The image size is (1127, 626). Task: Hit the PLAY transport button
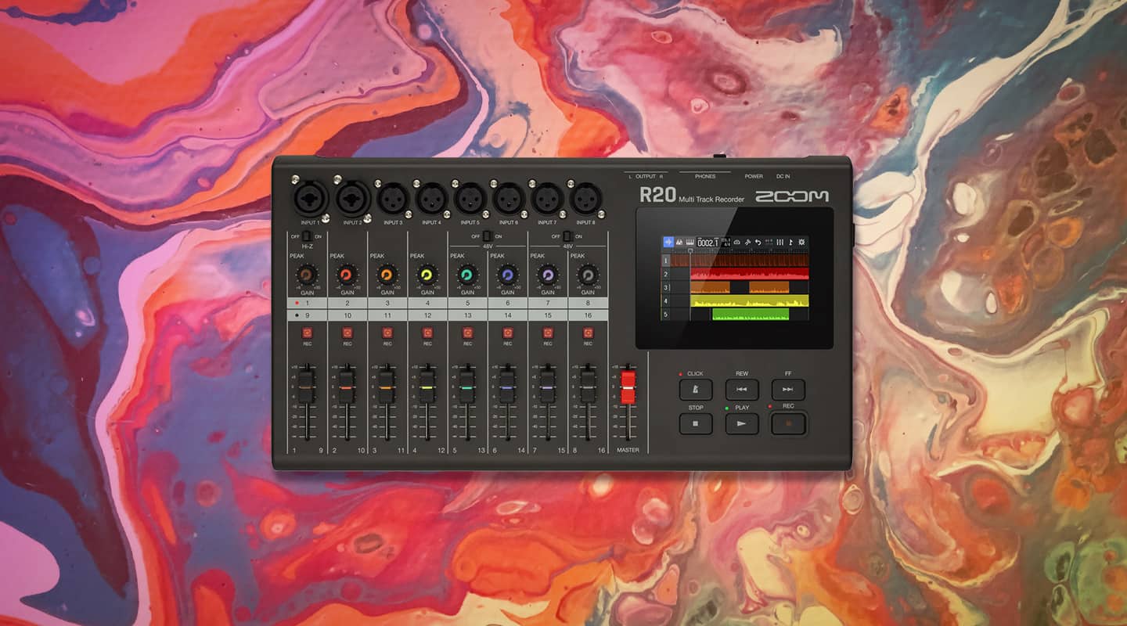[742, 423]
